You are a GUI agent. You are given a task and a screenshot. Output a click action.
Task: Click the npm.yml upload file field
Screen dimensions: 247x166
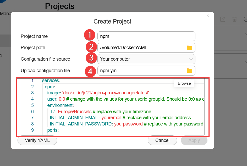(141, 71)
